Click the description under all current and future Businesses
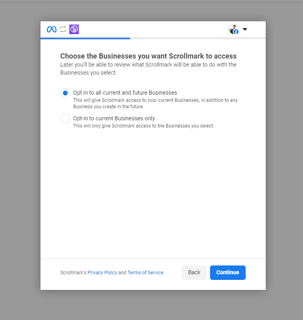This screenshot has height=320, width=303. point(155,103)
